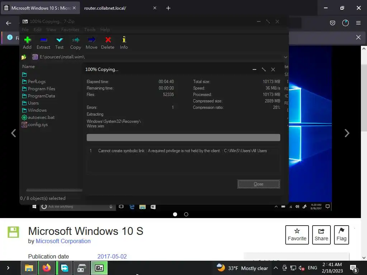Select the first carousel indicator dot
367x275 pixels.
[x=175, y=214]
